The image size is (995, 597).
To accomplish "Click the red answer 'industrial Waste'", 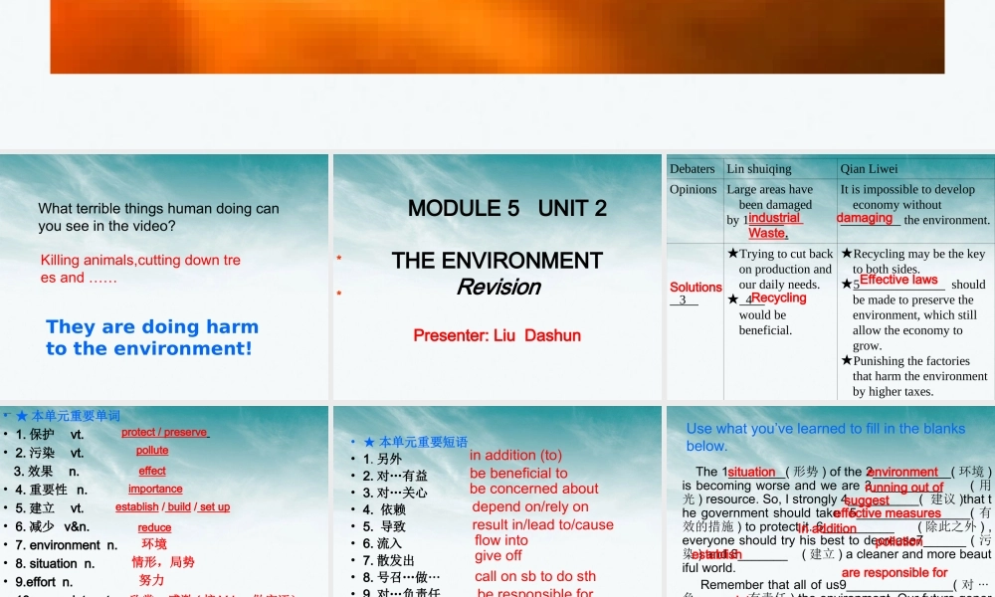I will (x=775, y=225).
